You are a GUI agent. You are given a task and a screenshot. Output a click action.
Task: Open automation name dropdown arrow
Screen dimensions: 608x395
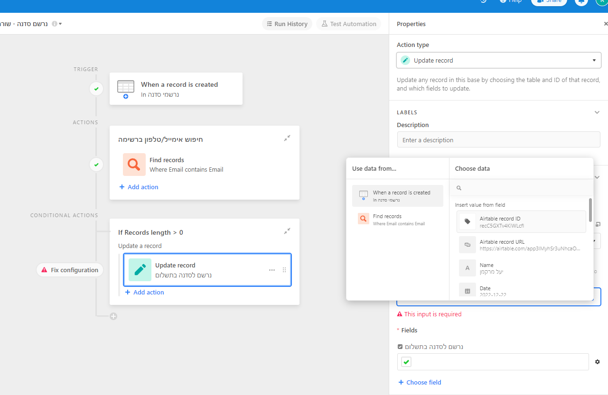60,24
